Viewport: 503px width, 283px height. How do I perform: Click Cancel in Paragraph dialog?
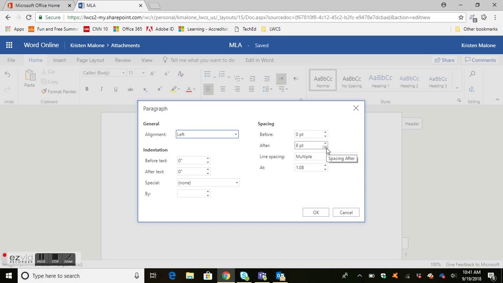point(346,213)
